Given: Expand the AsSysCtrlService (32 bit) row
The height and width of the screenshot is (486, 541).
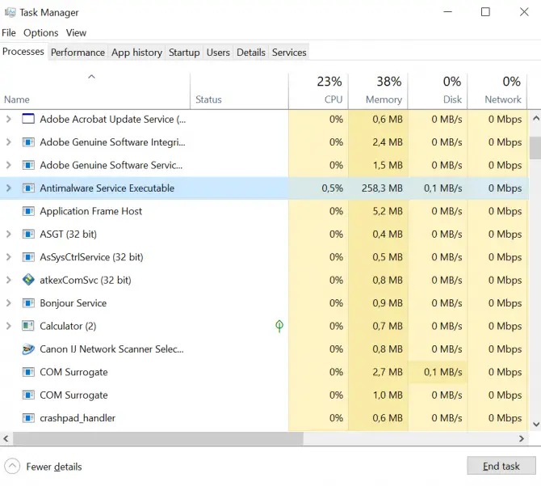Looking at the screenshot, I should click(x=9, y=257).
